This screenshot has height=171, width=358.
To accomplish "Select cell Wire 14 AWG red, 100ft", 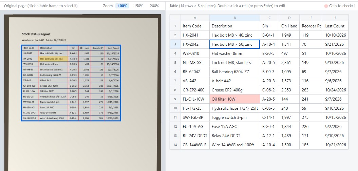I will [x=235, y=145].
